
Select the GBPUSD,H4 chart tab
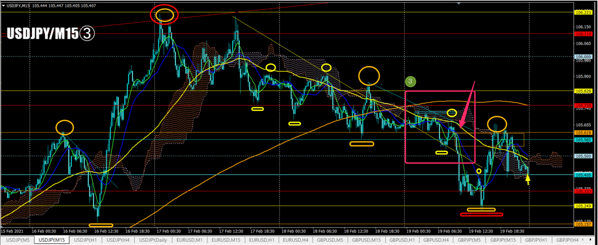click(437, 239)
